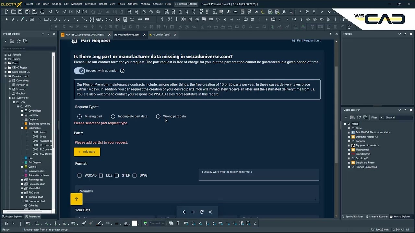The image size is (415, 233).
Task: Click the refresh icon in Macro Explorer toolbar
Action: point(359,117)
